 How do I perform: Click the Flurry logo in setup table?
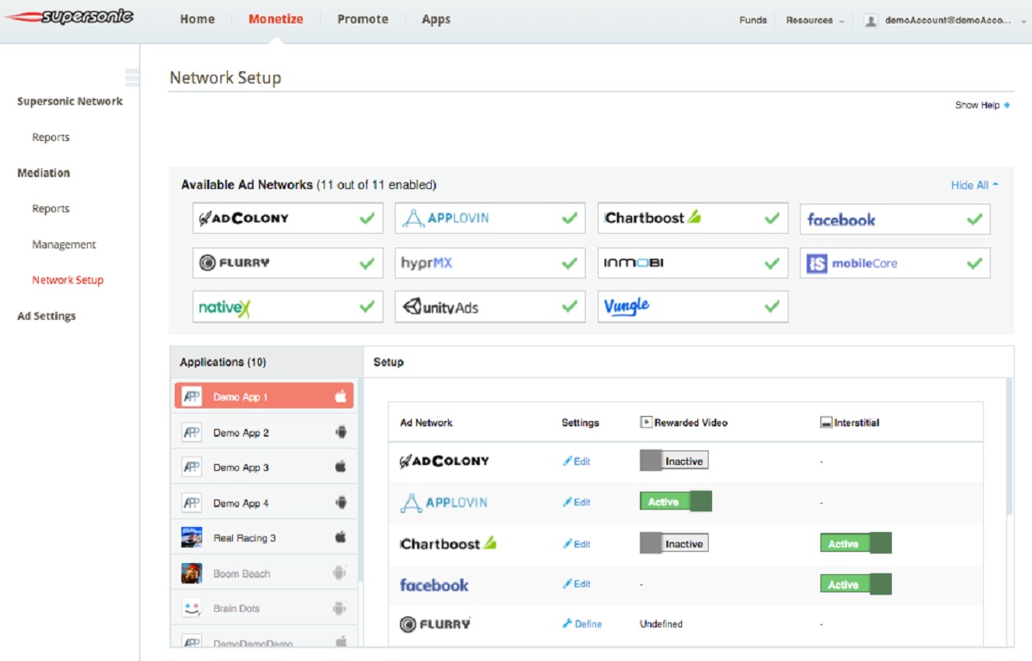pyautogui.click(x=435, y=624)
